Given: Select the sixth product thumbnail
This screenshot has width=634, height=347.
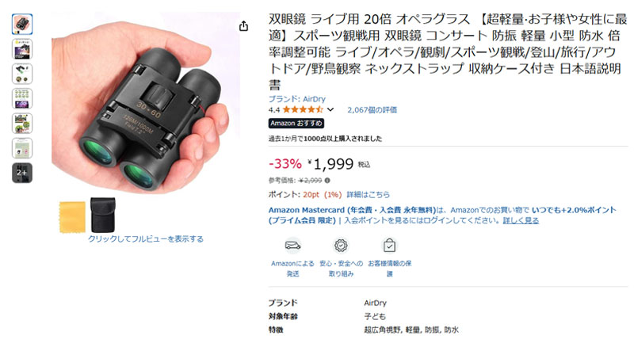Looking at the screenshot, I should 22,147.
